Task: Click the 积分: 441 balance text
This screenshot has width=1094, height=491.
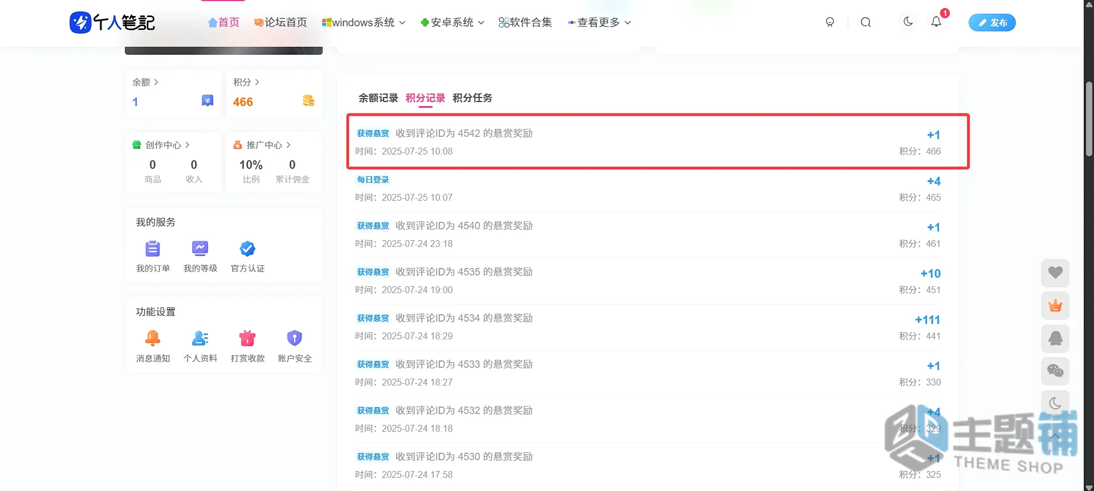Action: tap(920, 336)
